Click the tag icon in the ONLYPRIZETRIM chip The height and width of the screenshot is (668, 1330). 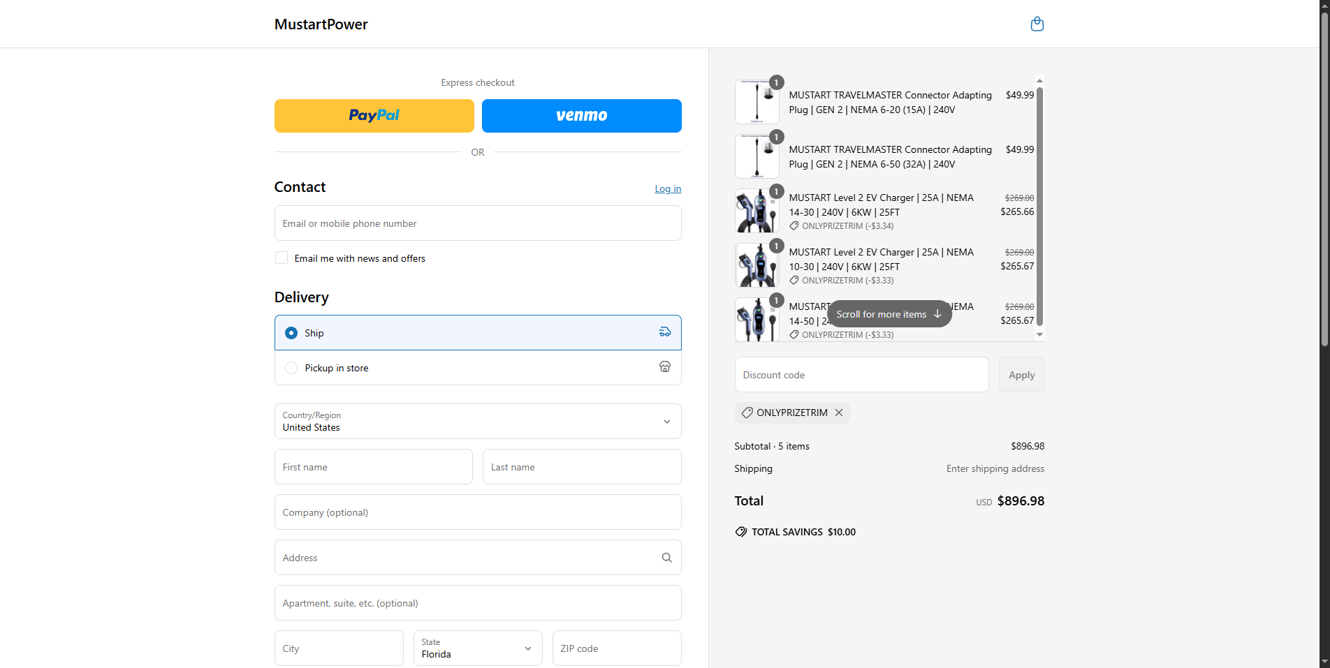747,413
